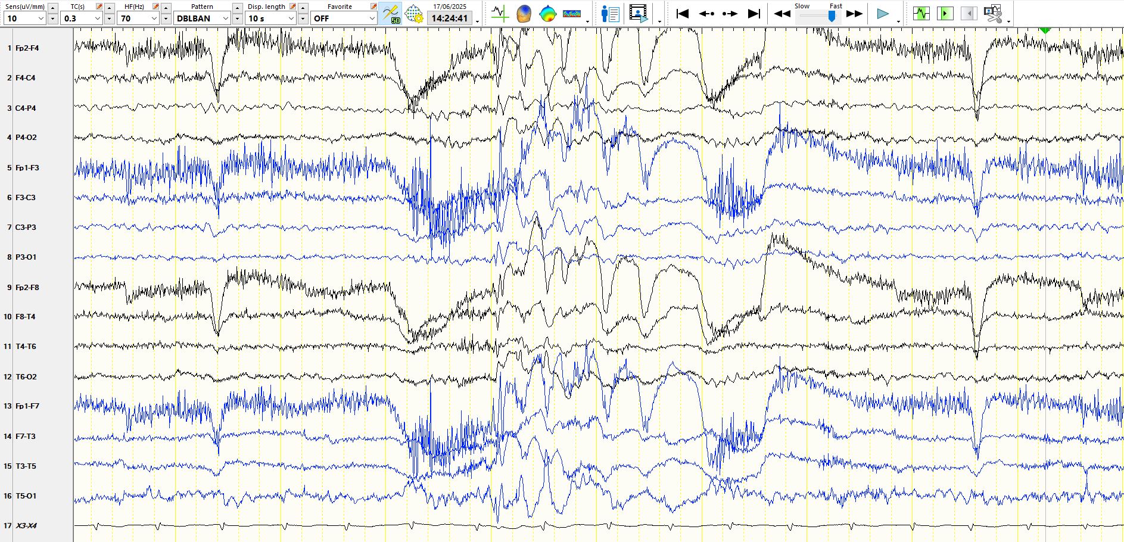
Task: Select the C4-P4 channel label
Action: [26, 108]
